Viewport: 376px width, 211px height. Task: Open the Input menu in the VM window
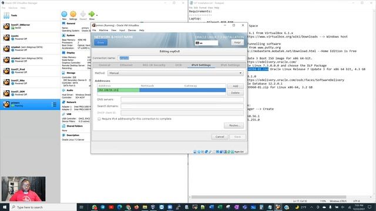[x=122, y=30]
